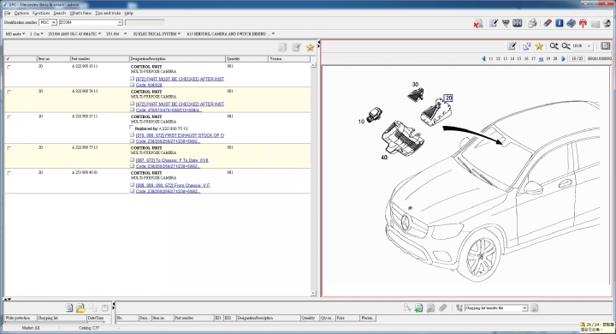This screenshot has width=616, height=334.
Task: Open the WDC identification prefix dropdown
Action: pyautogui.click(x=54, y=22)
